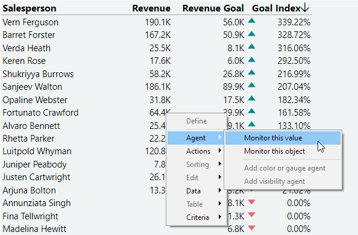The image size is (358, 235).
Task: Click the Revenue Goal column header
Action: 213,8
